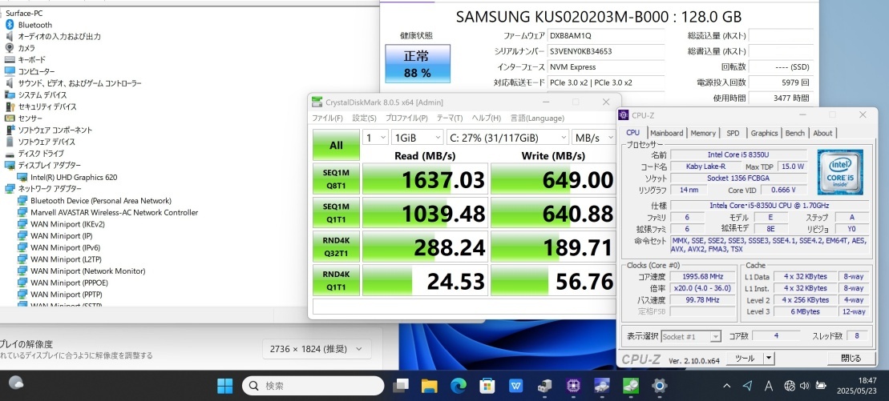Select Marvell AVASTAR Wireless-AC Network Controller
This screenshot has width=889, height=401.
[x=114, y=212]
